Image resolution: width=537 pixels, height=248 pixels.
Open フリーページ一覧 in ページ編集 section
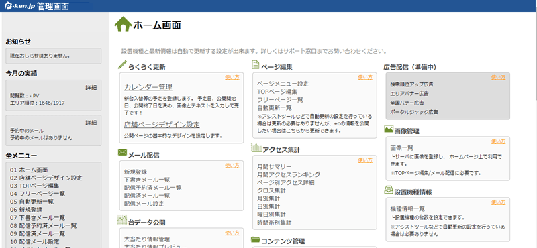coord(280,100)
